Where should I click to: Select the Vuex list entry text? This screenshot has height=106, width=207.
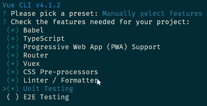click(x=31, y=63)
